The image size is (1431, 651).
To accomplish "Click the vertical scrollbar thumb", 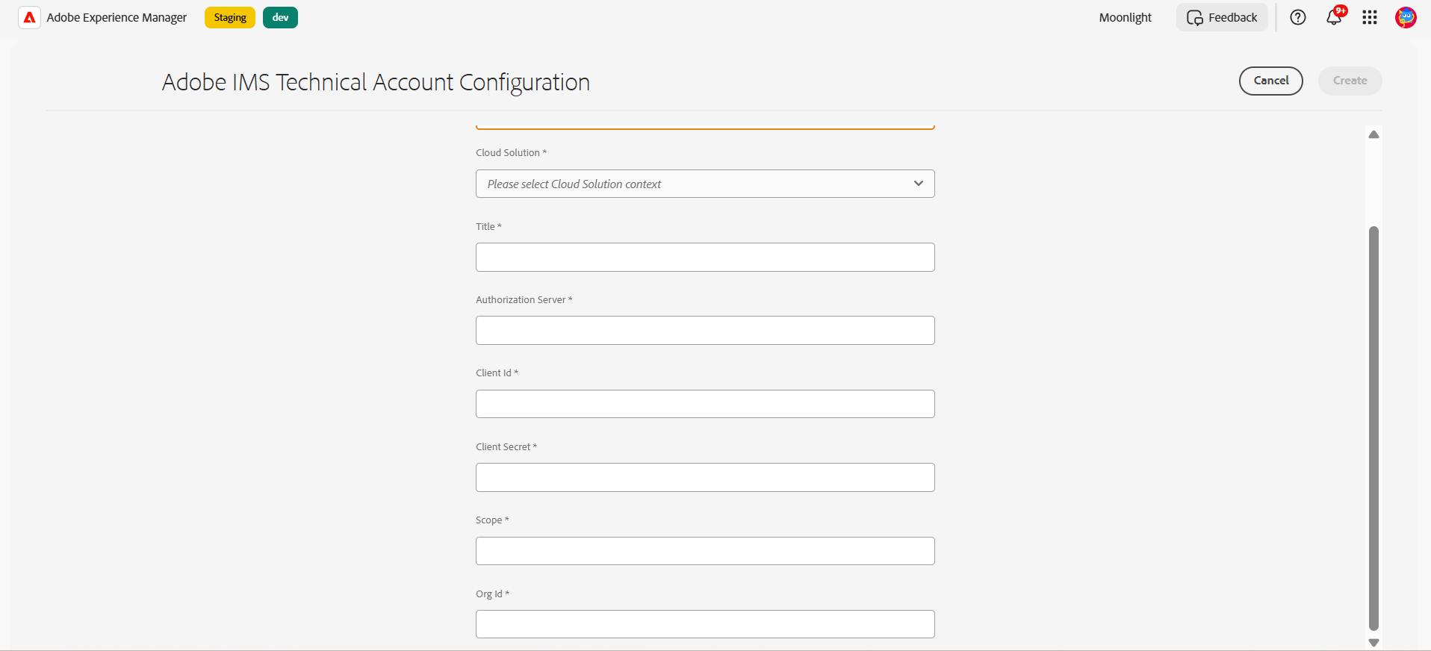I will pos(1373,428).
